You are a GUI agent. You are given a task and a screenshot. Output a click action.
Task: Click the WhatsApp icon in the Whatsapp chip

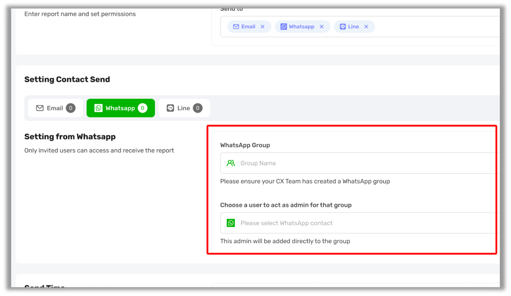[x=283, y=27]
